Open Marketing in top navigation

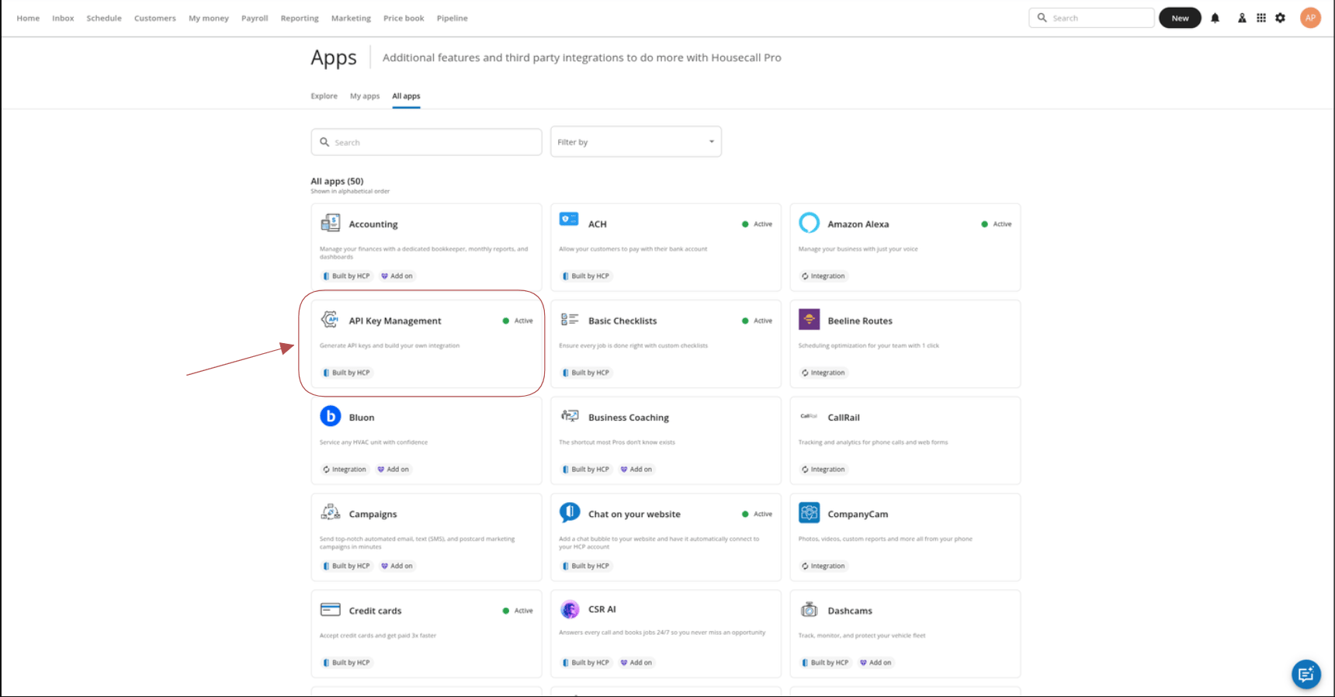coord(351,18)
